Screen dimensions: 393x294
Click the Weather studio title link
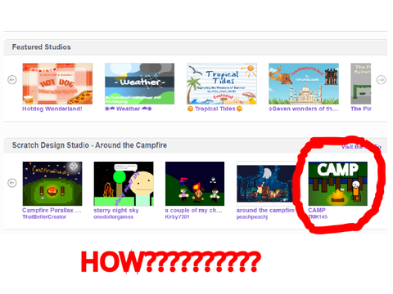point(129,109)
